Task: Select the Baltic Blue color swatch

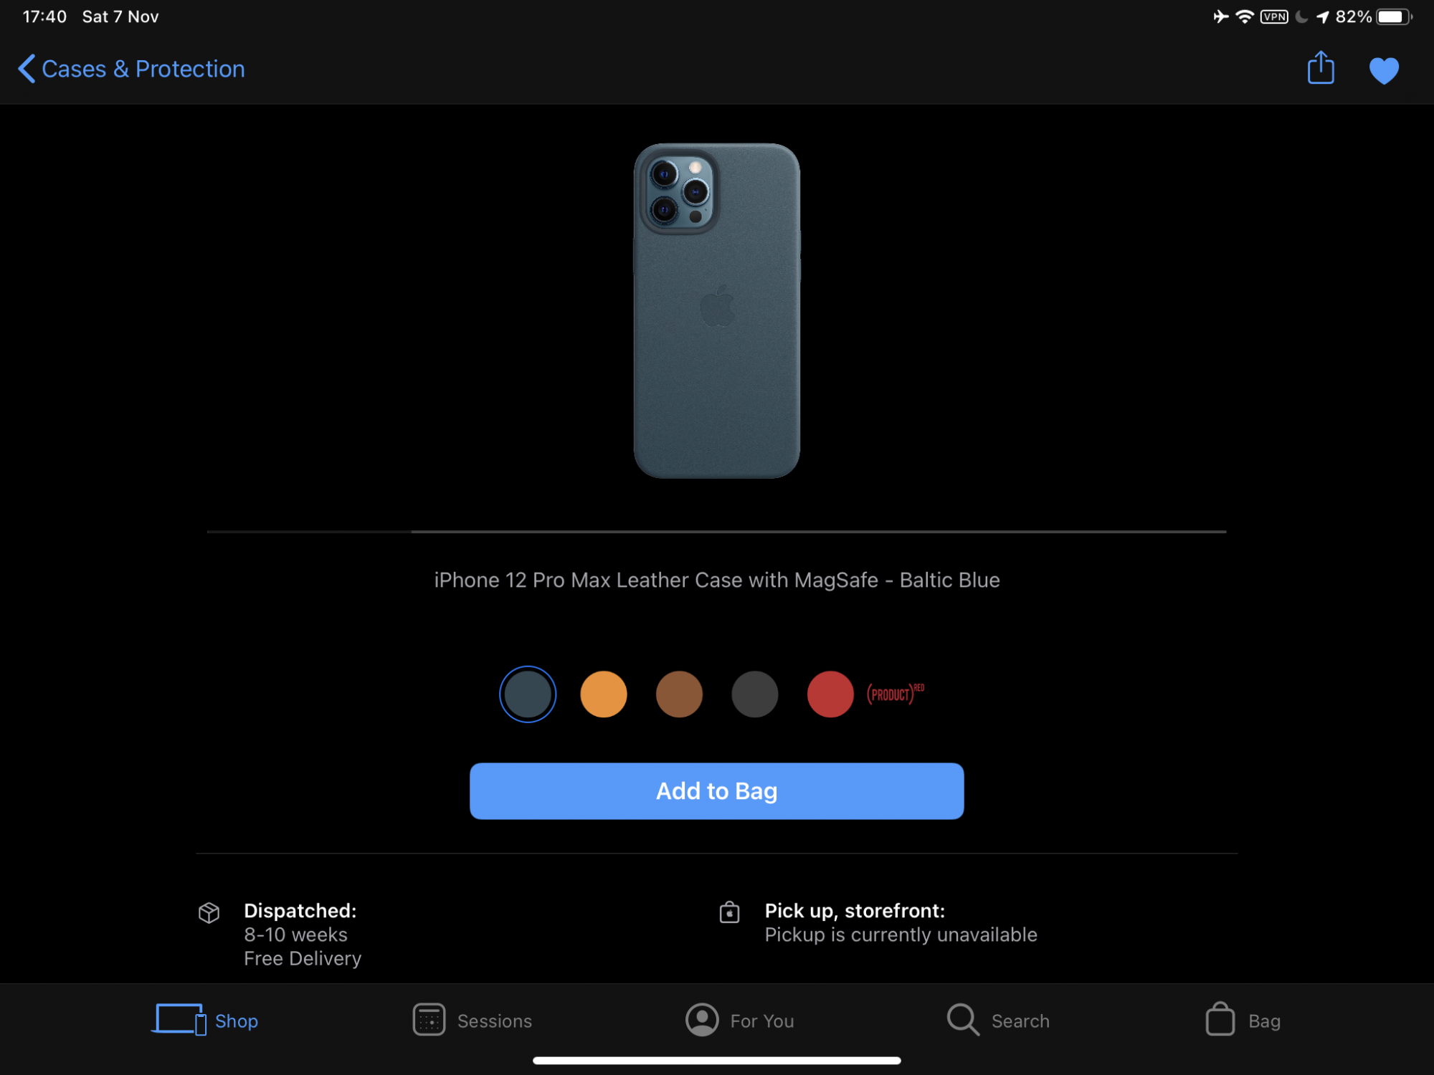Action: point(528,694)
